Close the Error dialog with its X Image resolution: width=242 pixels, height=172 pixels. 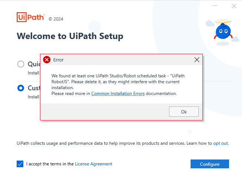197,60
